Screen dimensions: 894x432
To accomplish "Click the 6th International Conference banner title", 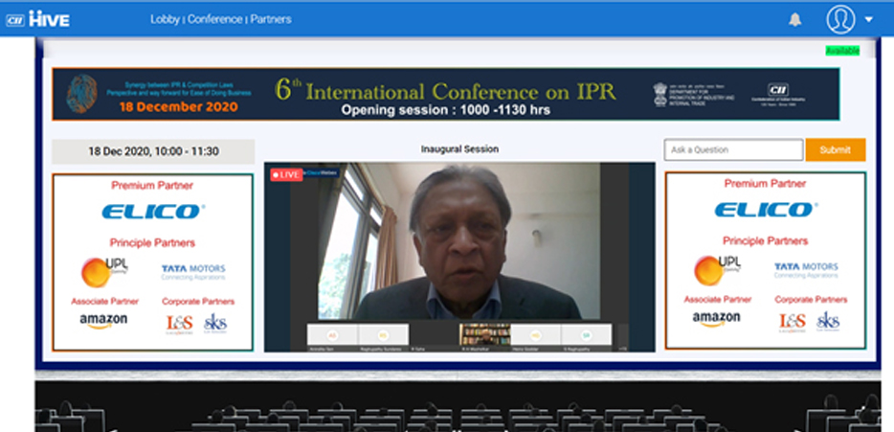I will tap(446, 90).
